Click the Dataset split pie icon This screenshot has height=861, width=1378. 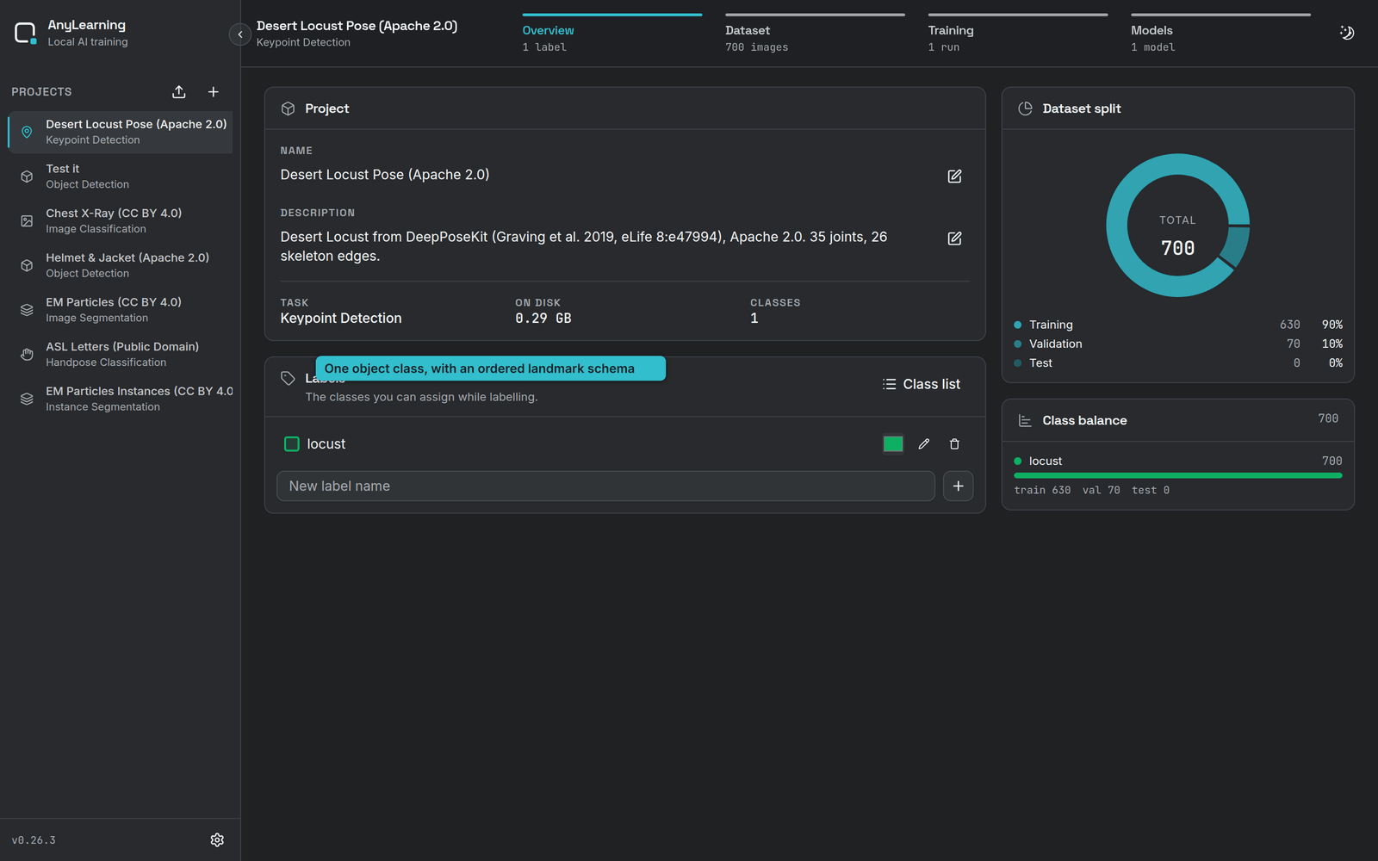click(1025, 108)
